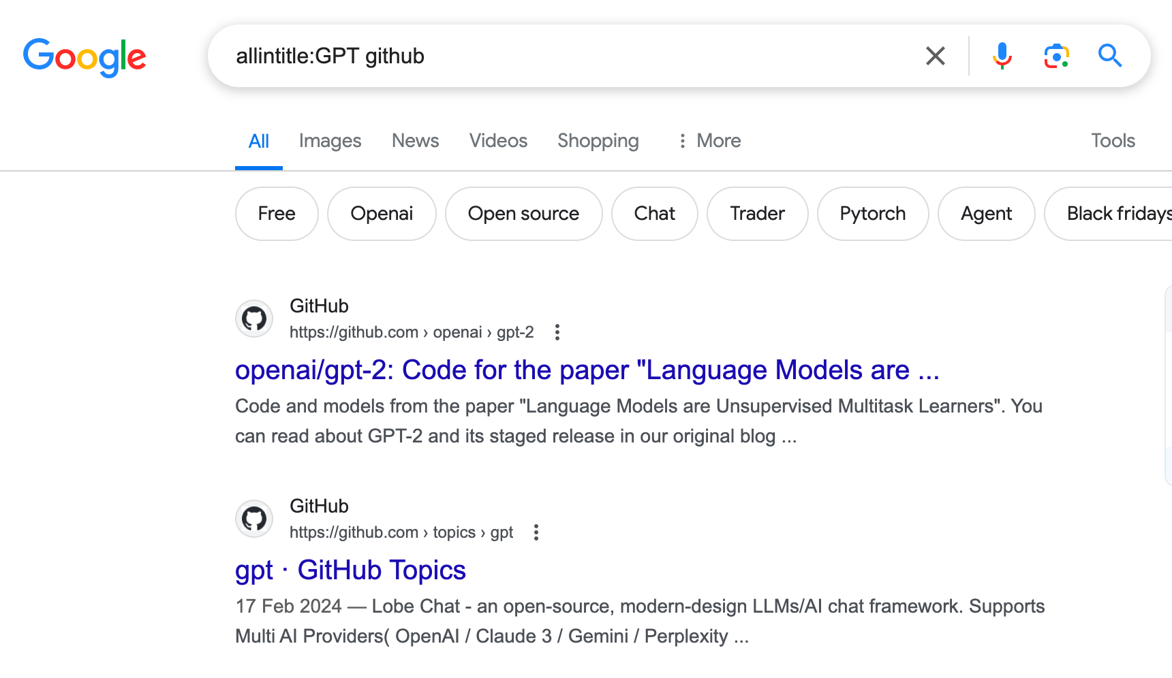Switch to News tab

point(416,141)
